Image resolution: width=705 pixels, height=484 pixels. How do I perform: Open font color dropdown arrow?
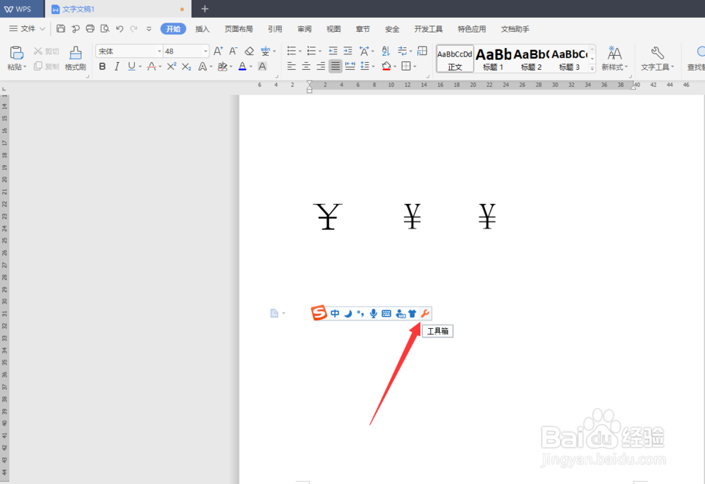(251, 67)
